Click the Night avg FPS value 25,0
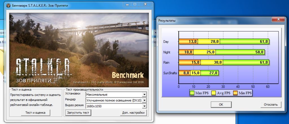This screenshot has width=289, height=124. (x=211, y=52)
